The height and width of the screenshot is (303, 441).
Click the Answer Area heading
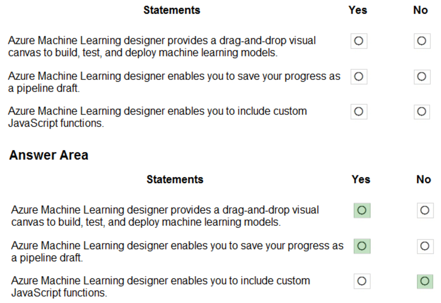pos(48,155)
